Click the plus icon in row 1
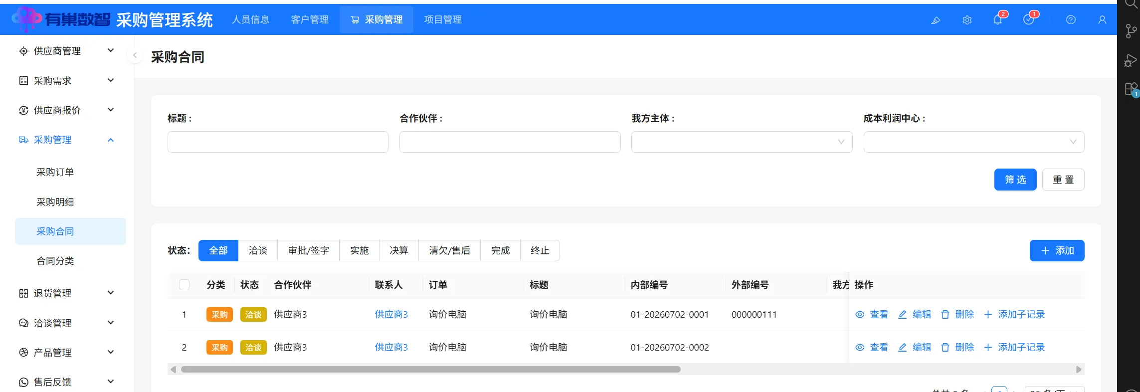This screenshot has width=1140, height=392. point(988,315)
